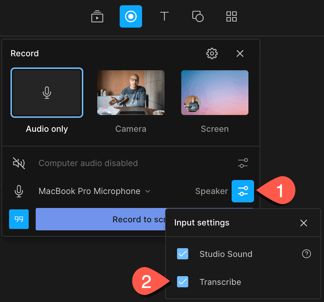The width and height of the screenshot is (324, 302).
Task: Uncheck the Studio Sound checkbox
Action: pos(183,254)
